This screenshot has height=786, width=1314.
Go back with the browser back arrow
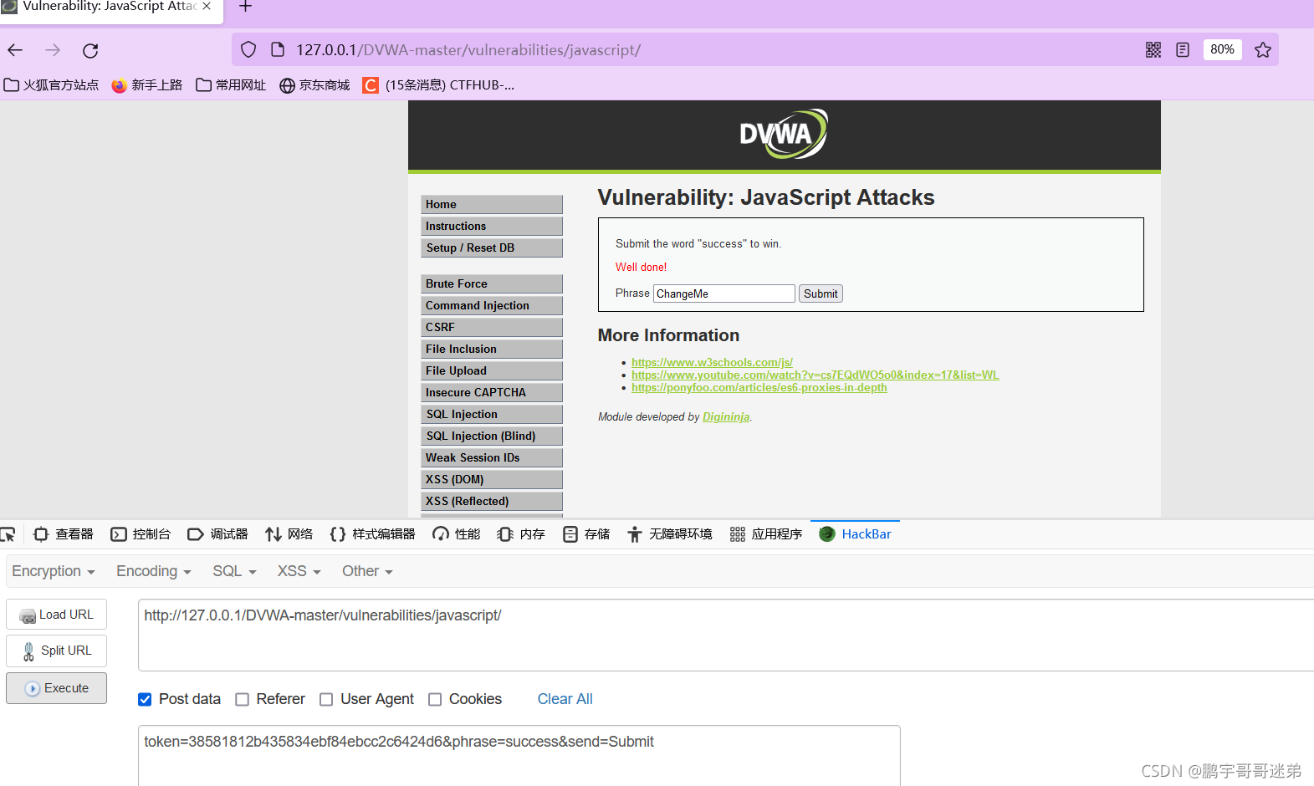coord(15,50)
